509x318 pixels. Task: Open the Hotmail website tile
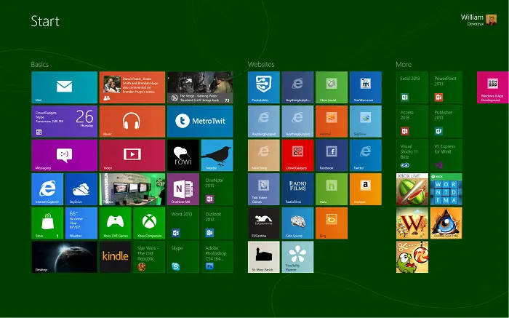[x=332, y=121]
